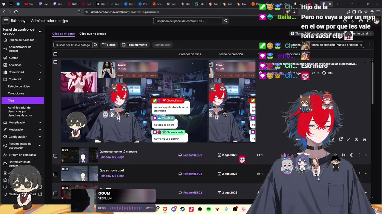Viewport: 382px width, 214px height.
Task: Open Rainbow Six Siege link under Quiero ser como tú maestro
Action: pos(112,157)
